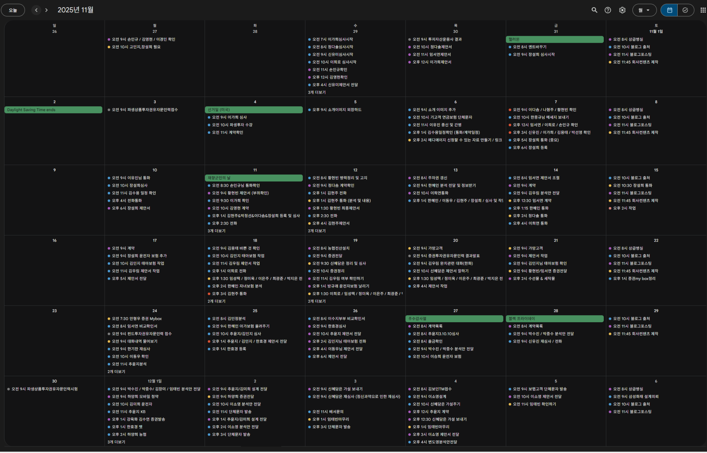Screen dimensions: 707x453
Task: Expand 2개 더보기 on Monday the 24th
Action: click(116, 372)
